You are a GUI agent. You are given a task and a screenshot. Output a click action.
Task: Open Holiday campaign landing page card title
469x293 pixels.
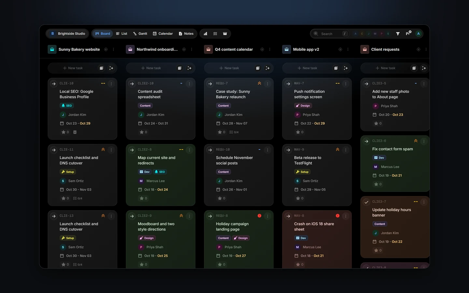pos(232,227)
